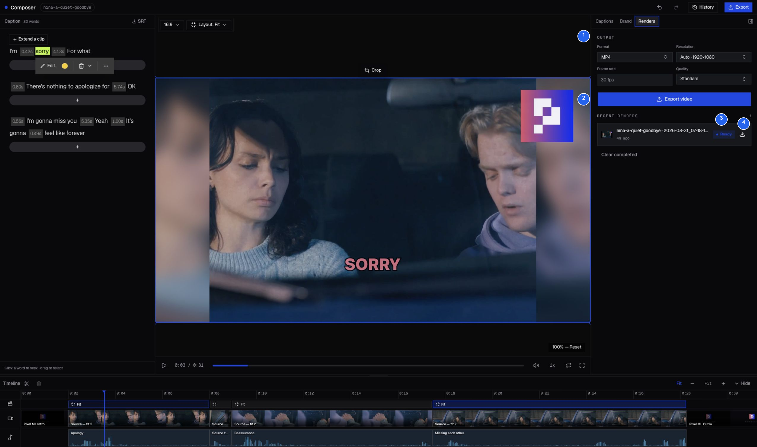Viewport: 757px width, 447px height.
Task: Click the playback progress bar
Action: [368, 366]
